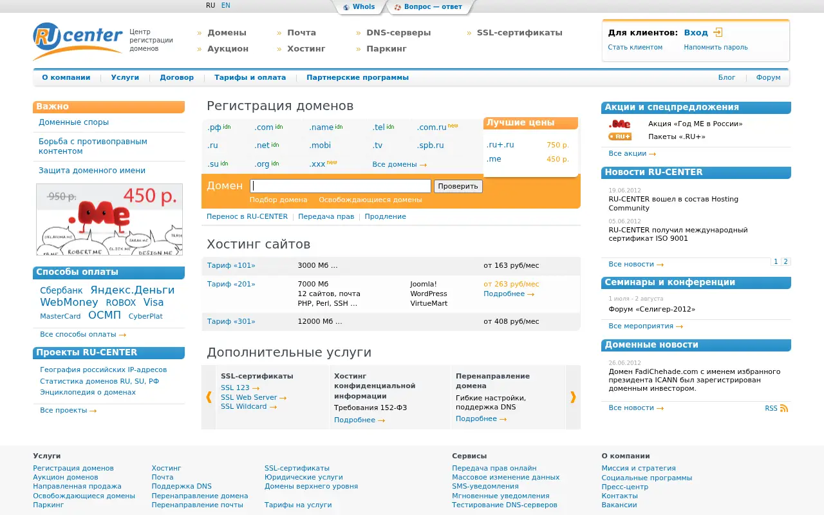Click the RU+ badge icon
824x515 pixels.
620,136
